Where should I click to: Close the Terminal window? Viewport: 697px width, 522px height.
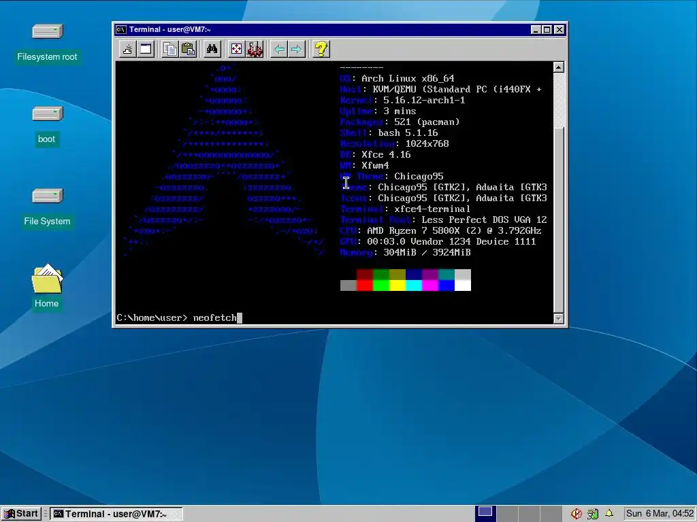[560, 30]
